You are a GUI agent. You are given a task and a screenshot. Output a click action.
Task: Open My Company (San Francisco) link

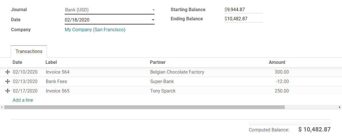tap(95, 30)
